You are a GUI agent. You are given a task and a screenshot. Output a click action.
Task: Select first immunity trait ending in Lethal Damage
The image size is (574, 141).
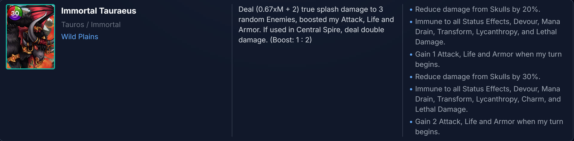tap(488, 32)
